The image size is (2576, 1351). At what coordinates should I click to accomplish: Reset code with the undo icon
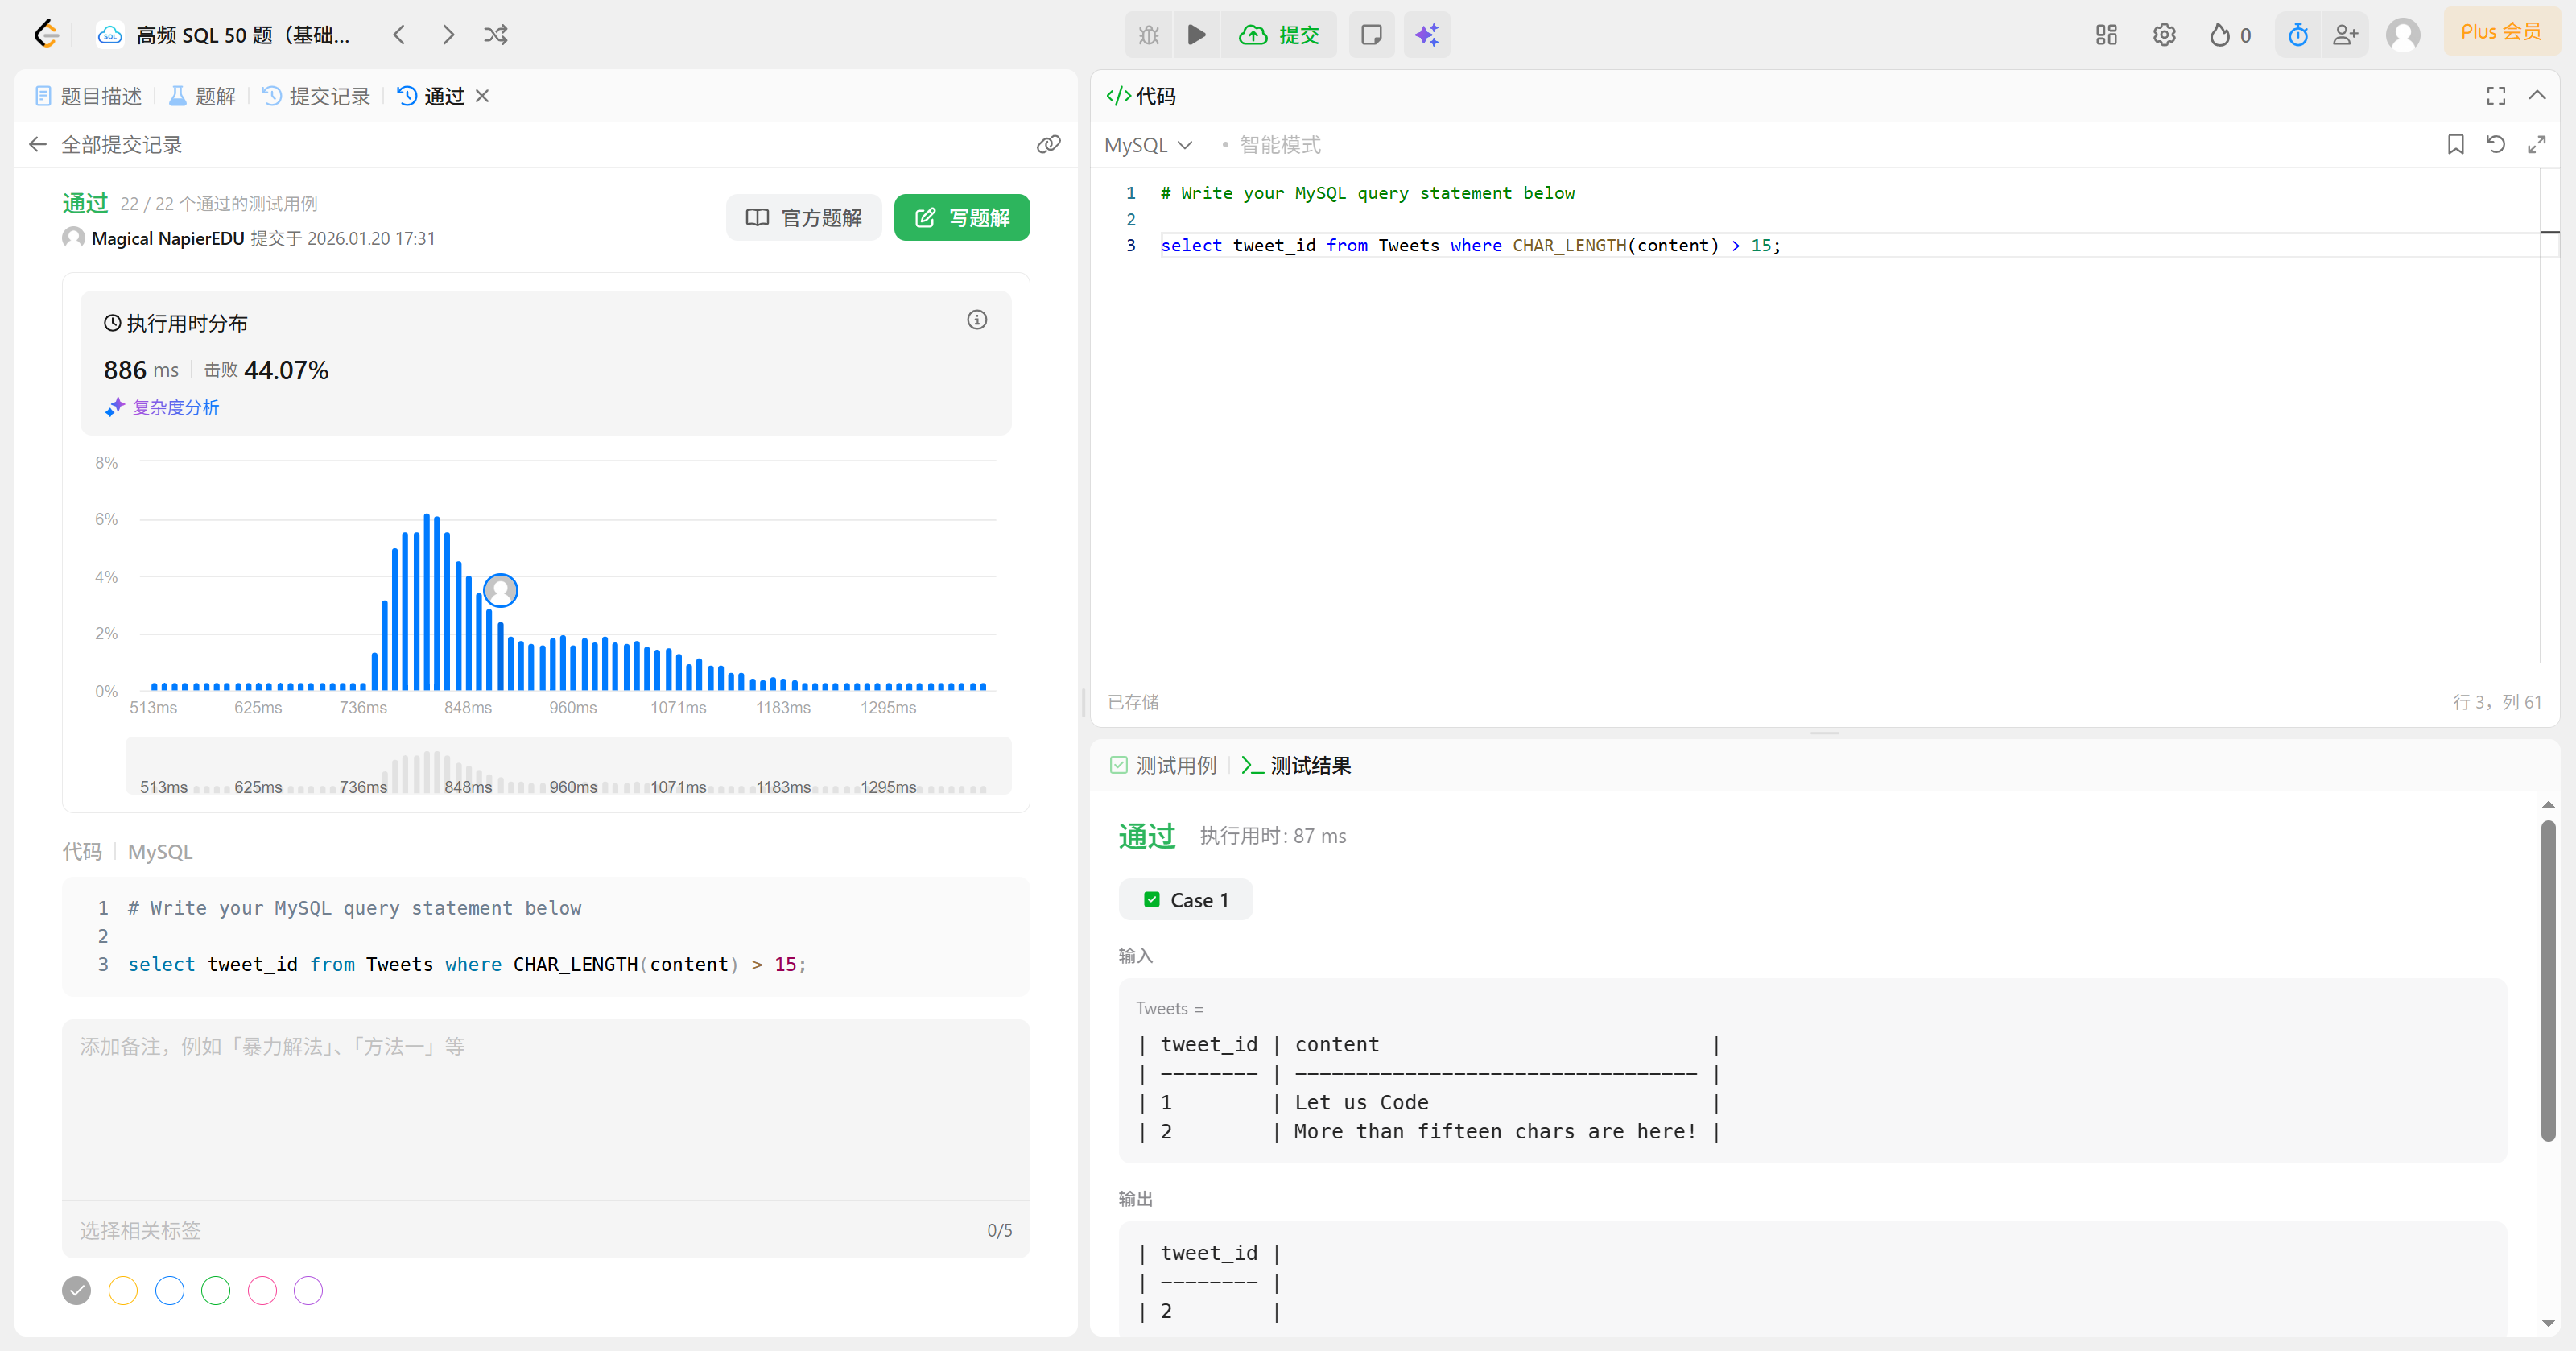click(2495, 144)
